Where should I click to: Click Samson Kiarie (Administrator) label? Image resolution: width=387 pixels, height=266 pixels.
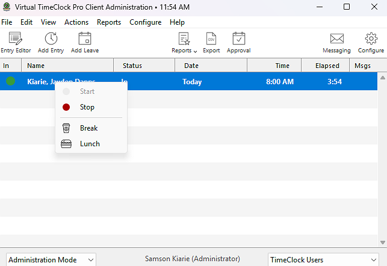(x=192, y=259)
